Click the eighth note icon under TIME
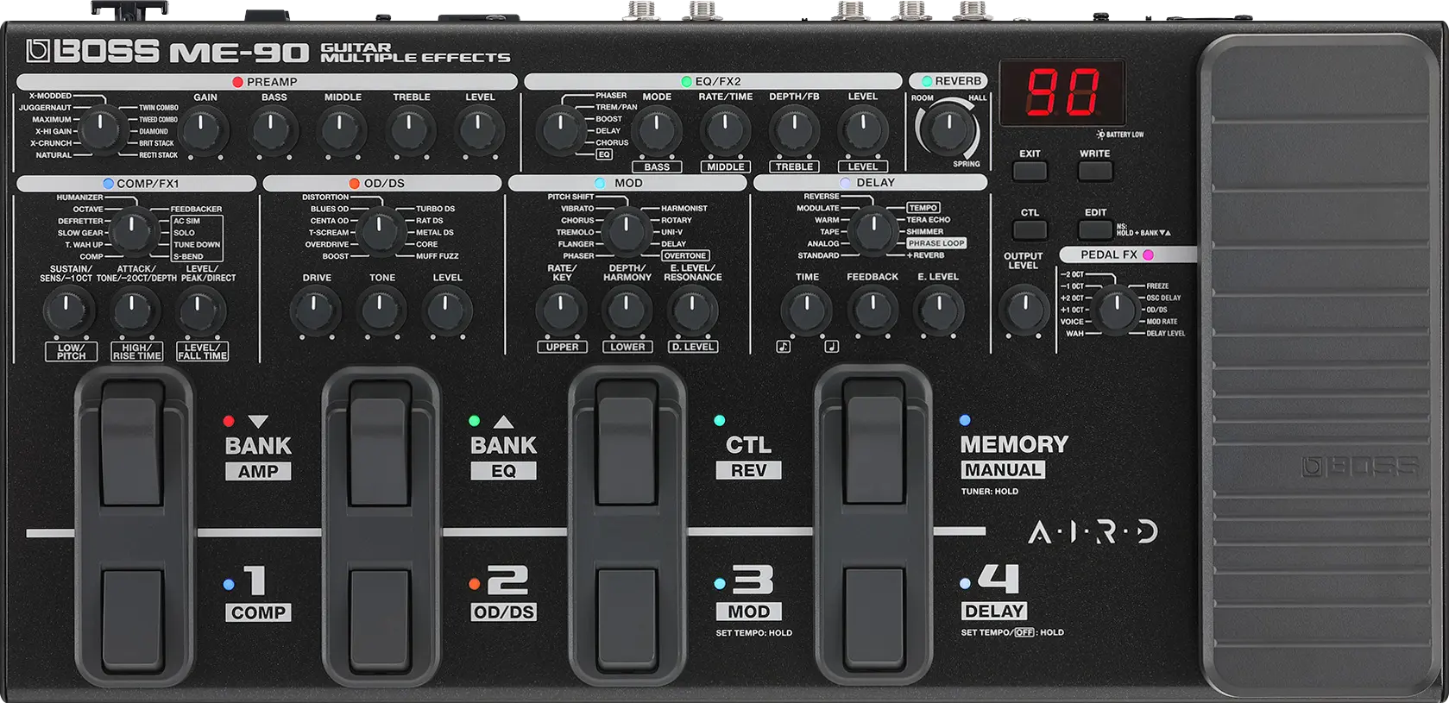Viewport: 1449px width, 703px height. click(784, 347)
